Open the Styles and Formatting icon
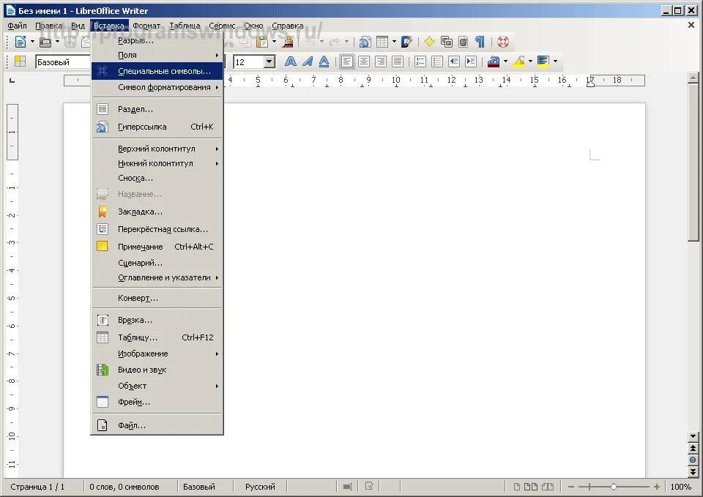Viewport: 703px width, 497px height. pyautogui.click(x=21, y=61)
